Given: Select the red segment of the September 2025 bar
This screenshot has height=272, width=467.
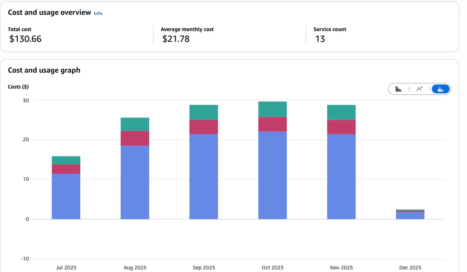Looking at the screenshot, I should coord(204,127).
